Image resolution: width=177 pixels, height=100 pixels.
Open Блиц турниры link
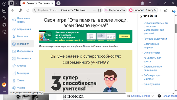(152, 84)
